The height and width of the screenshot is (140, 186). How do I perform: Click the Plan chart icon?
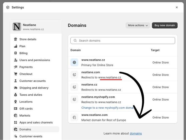[x=16, y=46]
